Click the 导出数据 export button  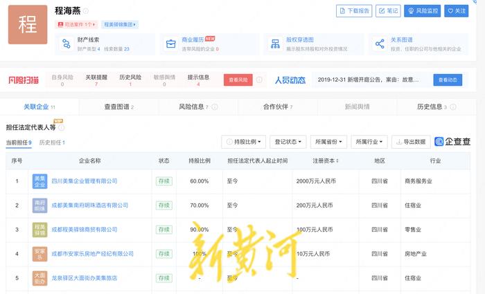(411, 142)
